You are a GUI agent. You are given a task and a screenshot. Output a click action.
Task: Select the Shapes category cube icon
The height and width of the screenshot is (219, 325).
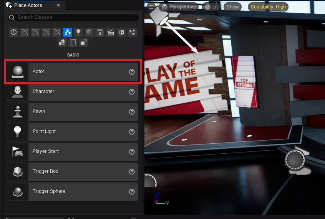point(89,32)
